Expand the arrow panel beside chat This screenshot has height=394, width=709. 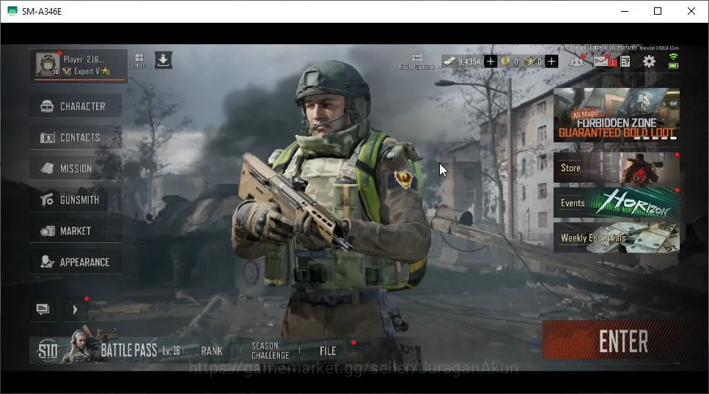coord(75,310)
